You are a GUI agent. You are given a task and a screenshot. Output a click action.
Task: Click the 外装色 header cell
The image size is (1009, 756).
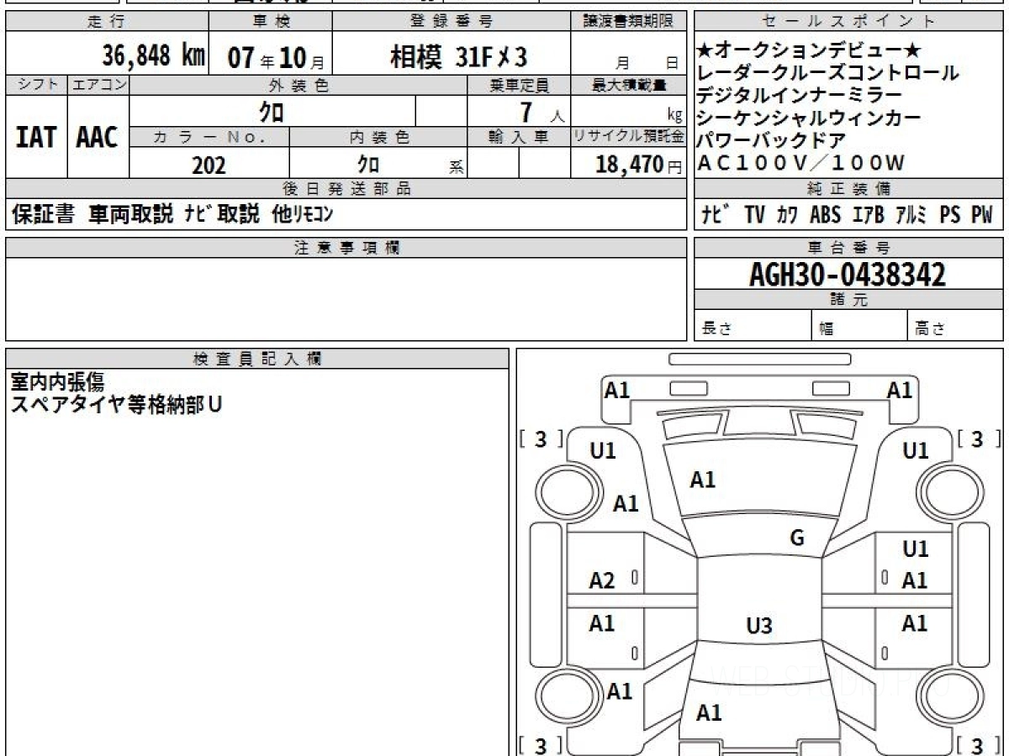click(298, 85)
